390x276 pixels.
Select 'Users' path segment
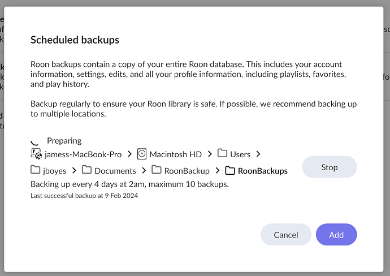tap(240, 154)
